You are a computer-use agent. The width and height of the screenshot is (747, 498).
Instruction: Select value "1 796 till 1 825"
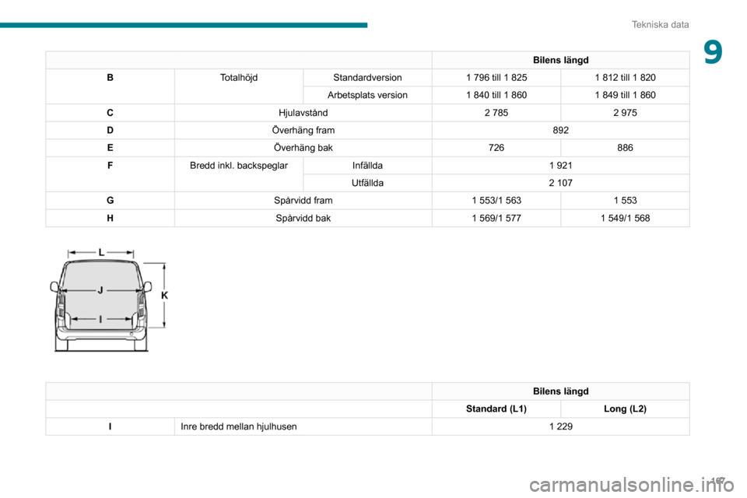click(496, 78)
